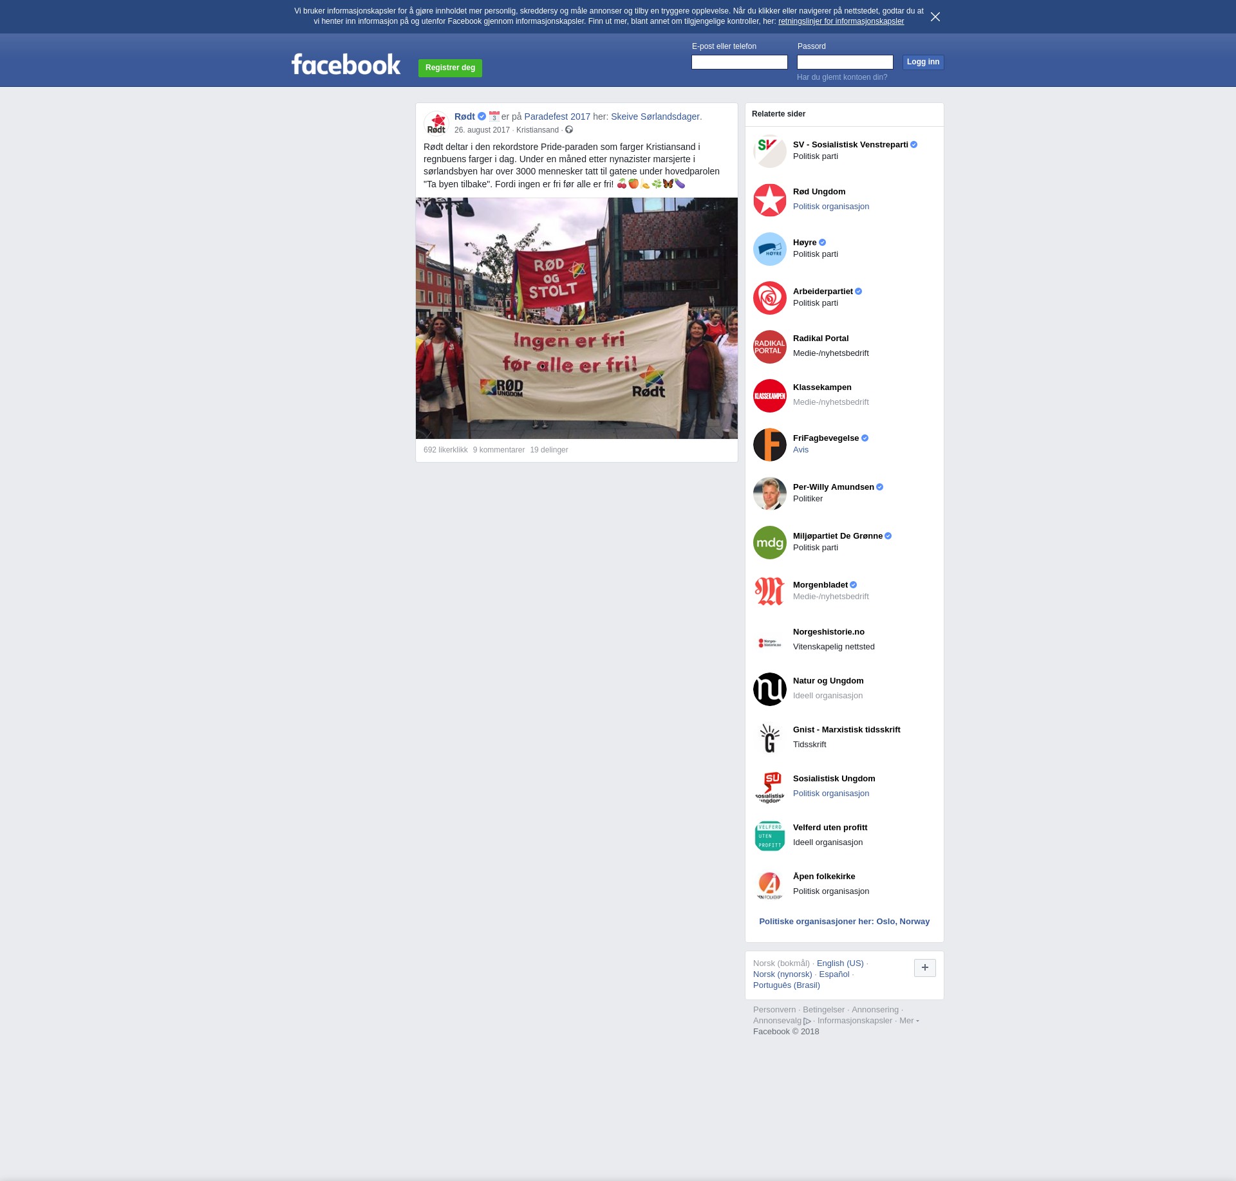The image size is (1236, 1181).
Task: Open Natur og Ungdom logo
Action: 770,689
